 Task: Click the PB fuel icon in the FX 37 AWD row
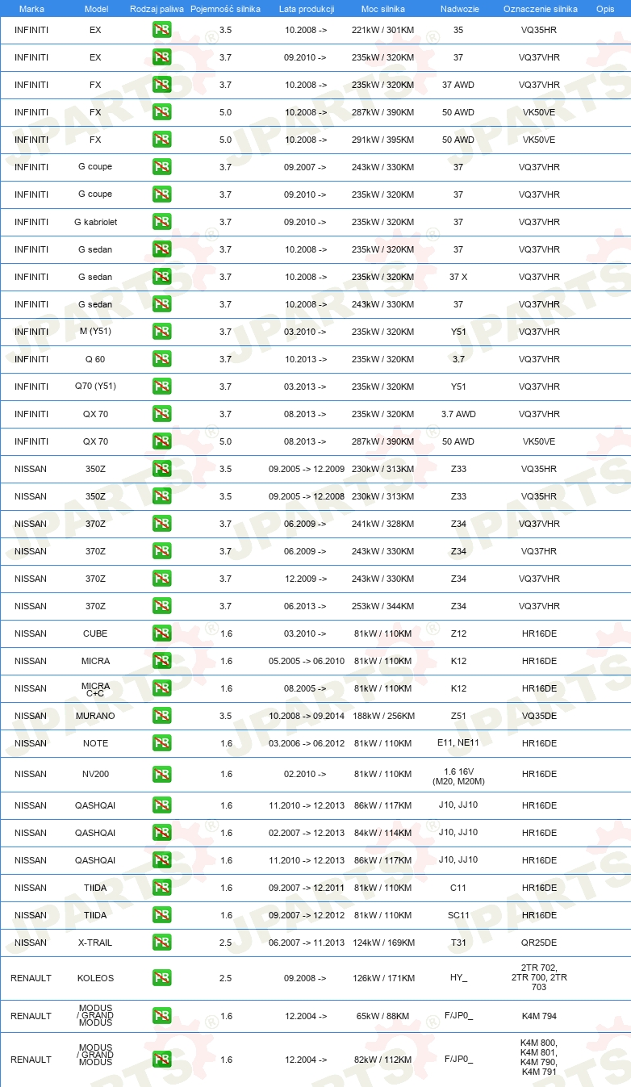tap(161, 85)
